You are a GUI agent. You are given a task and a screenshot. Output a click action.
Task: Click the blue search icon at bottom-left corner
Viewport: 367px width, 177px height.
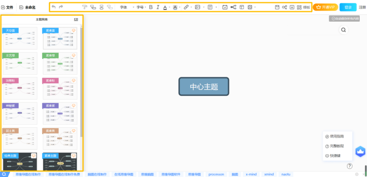click(x=4, y=174)
